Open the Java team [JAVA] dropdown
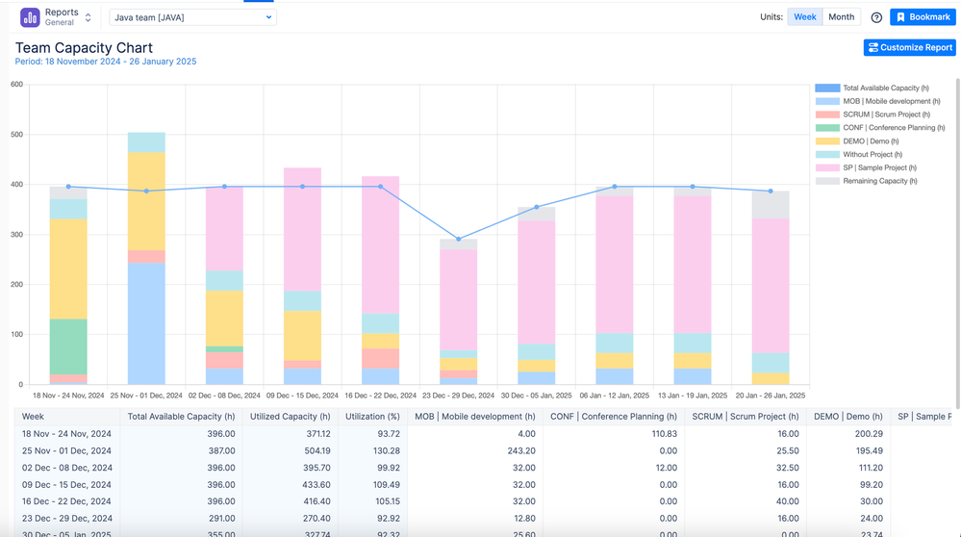Screen dimensions: 961x537 [192, 17]
